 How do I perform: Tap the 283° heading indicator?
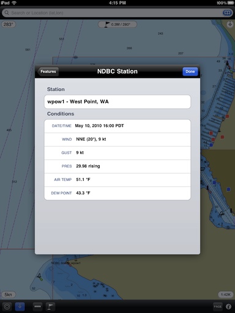point(9,24)
